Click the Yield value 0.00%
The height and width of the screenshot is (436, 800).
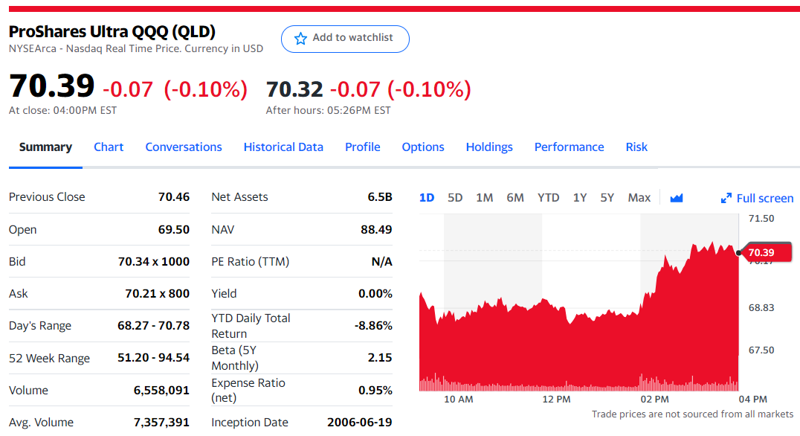coord(375,294)
